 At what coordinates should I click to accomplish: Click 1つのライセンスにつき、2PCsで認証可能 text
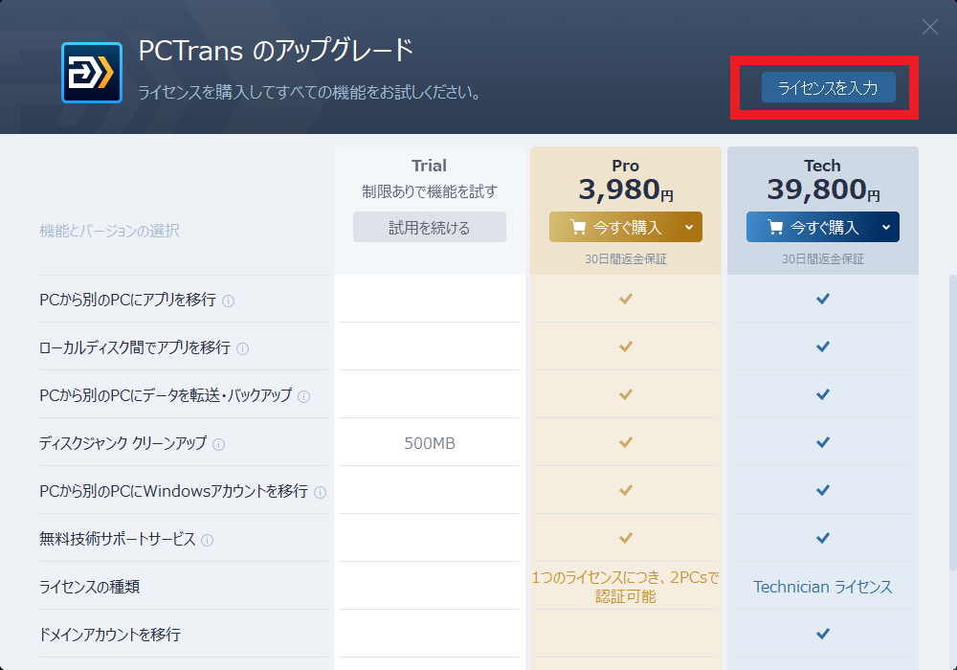click(x=626, y=587)
